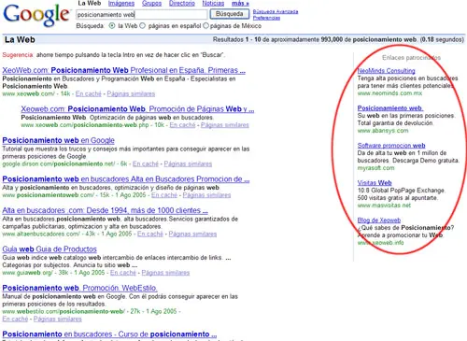Select the 'la Web' search radio button
Viewport: 467px width, 341px height.
pyautogui.click(x=112, y=26)
